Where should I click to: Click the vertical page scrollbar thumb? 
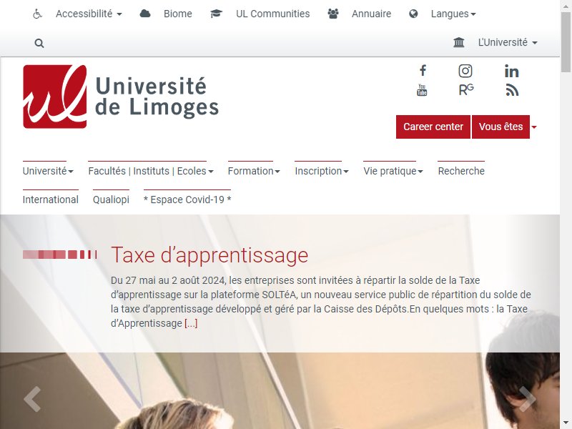[566, 42]
